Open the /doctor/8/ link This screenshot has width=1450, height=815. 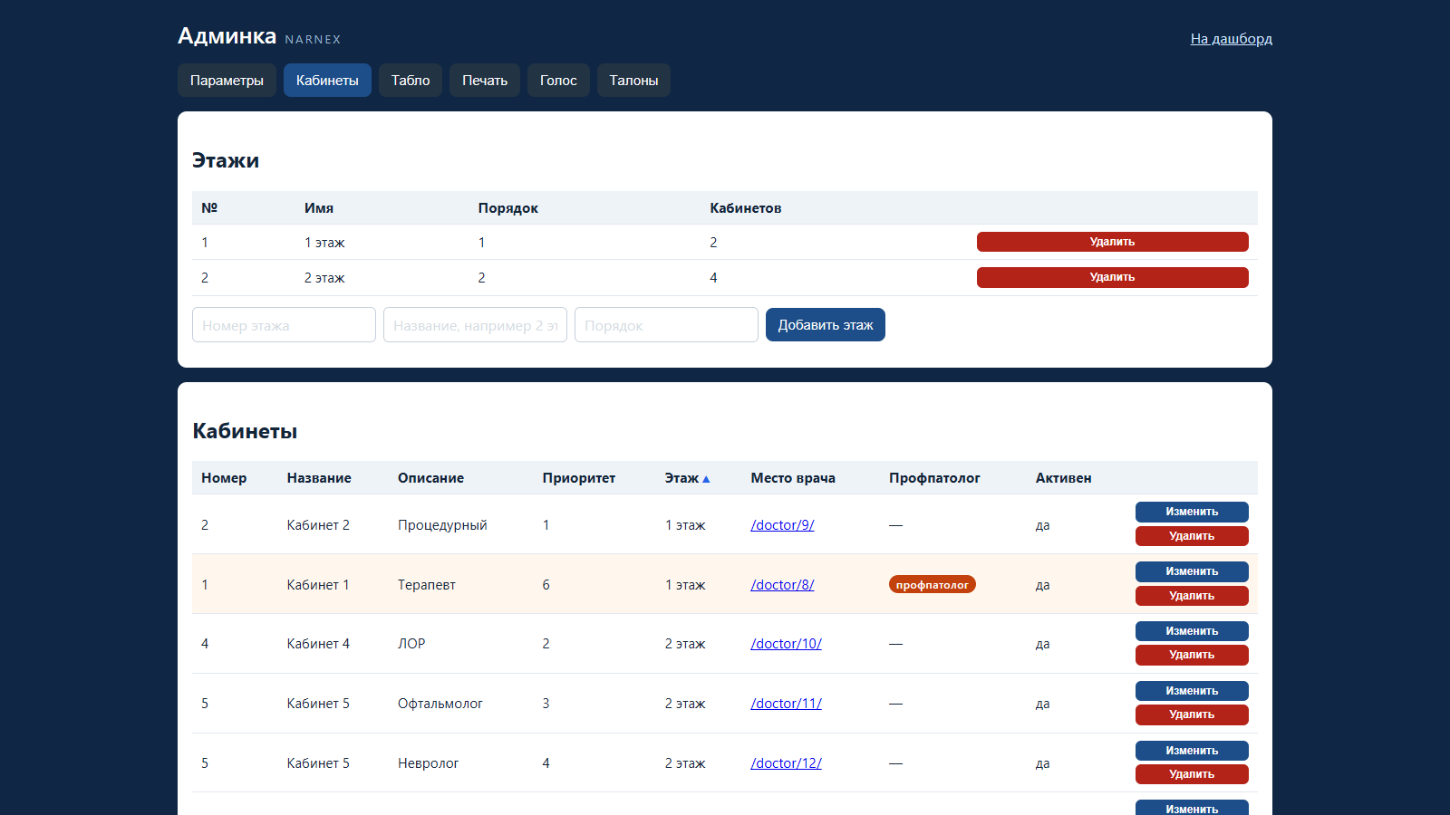pyautogui.click(x=782, y=585)
